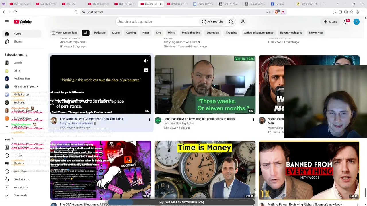Viewport: 367px width, 206px height.
Task: Open the account avatar menu
Action: tap(356, 22)
